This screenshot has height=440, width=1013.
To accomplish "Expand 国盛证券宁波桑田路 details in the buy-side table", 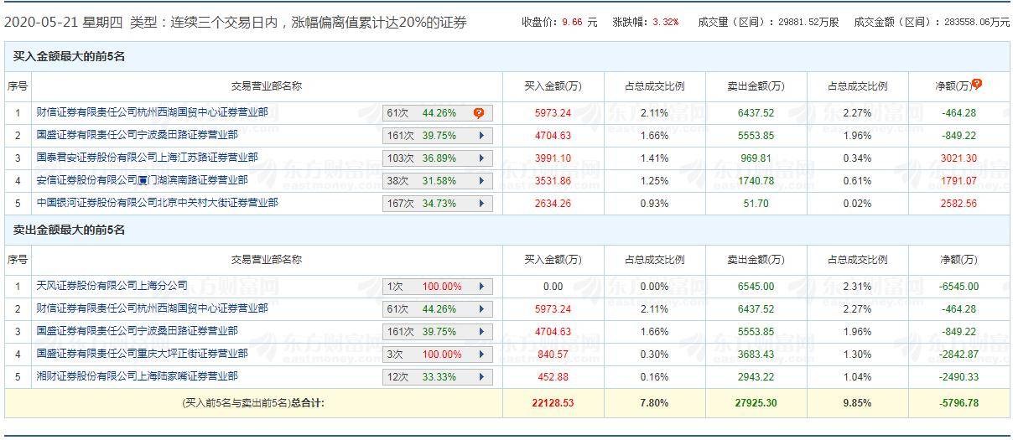I will click(482, 136).
